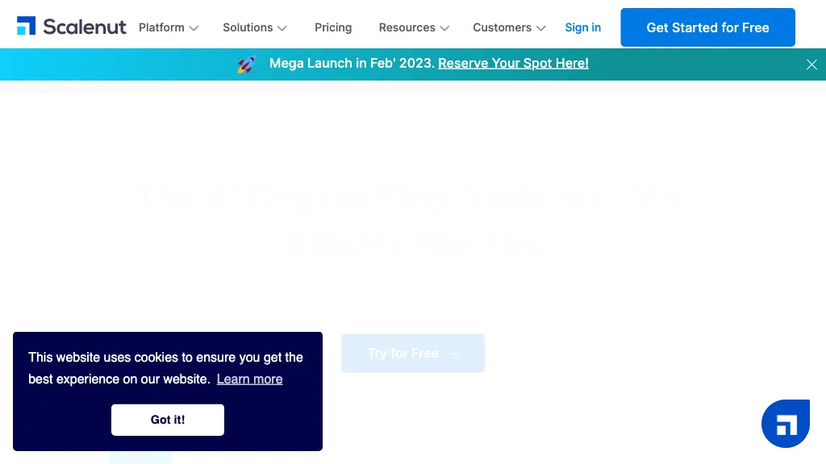Click the Scalenut wordmark text

coord(85,27)
